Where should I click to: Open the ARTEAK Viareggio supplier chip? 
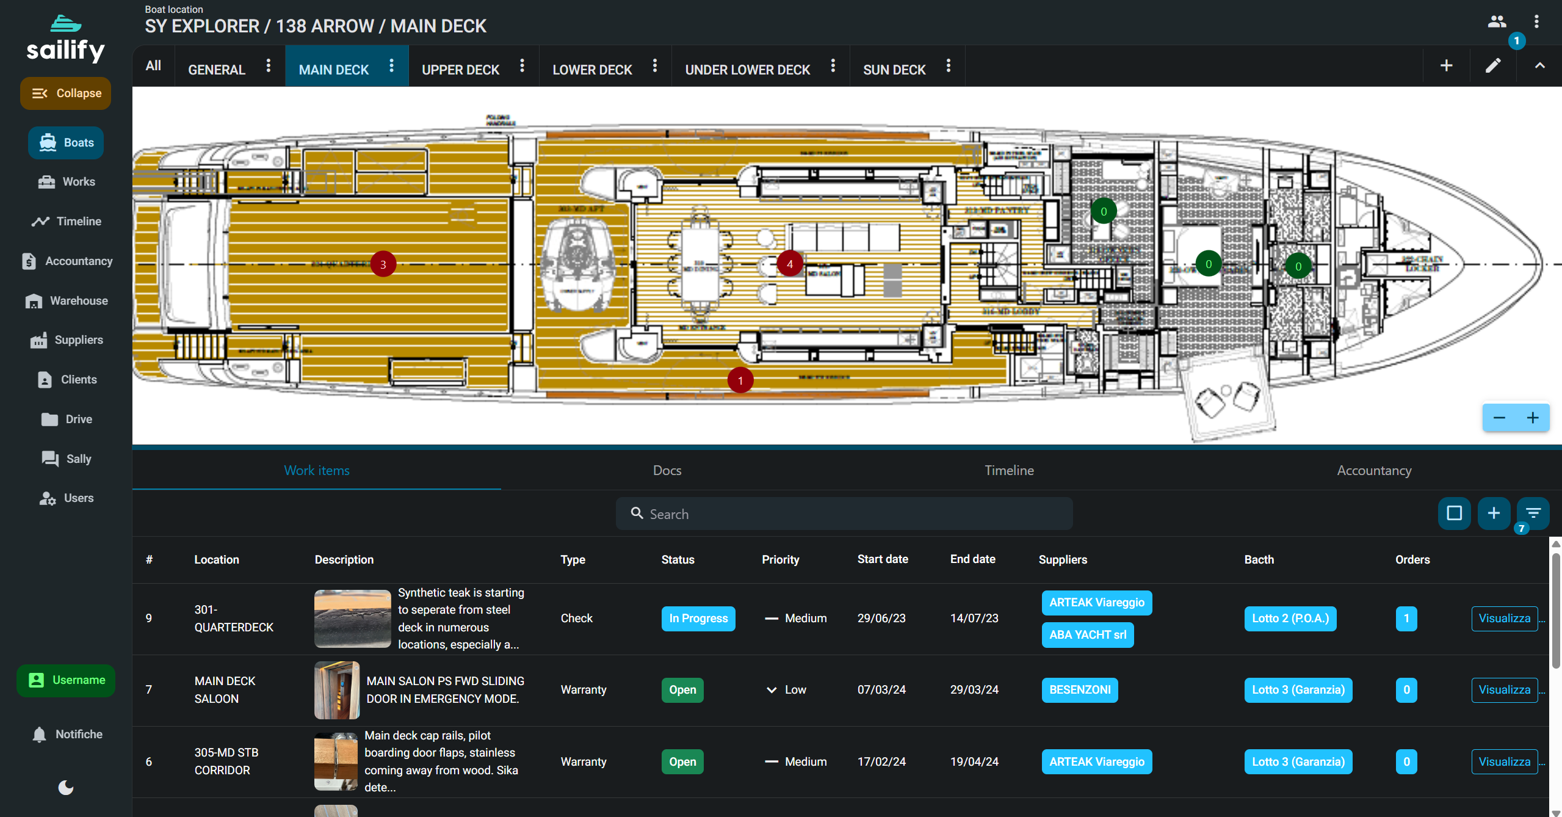click(1096, 602)
